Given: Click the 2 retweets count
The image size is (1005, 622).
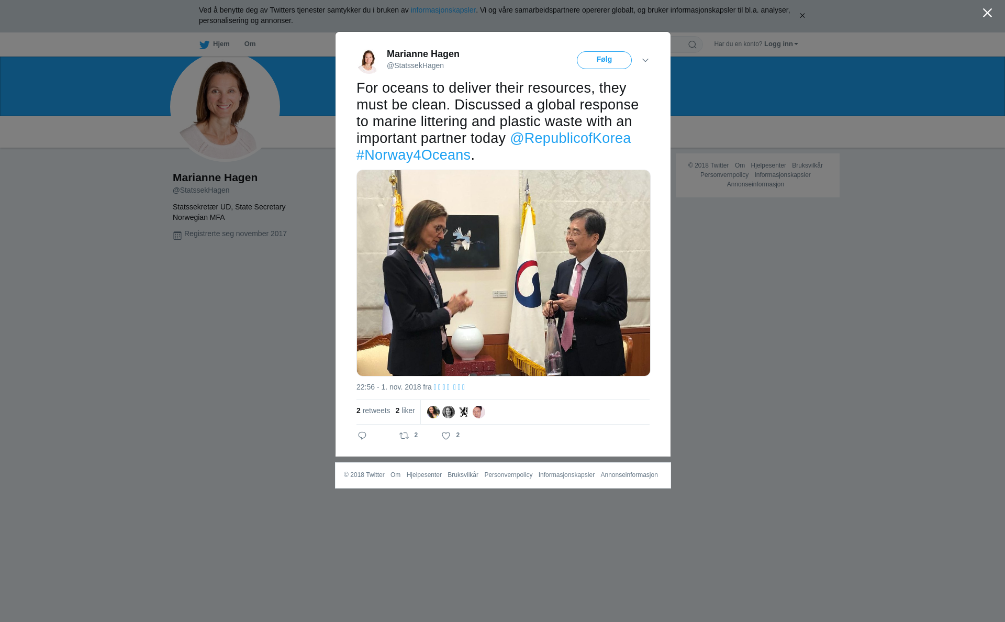Looking at the screenshot, I should [x=373, y=410].
